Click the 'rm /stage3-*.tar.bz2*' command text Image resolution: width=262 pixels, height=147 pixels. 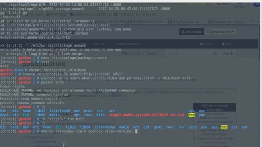(63, 119)
